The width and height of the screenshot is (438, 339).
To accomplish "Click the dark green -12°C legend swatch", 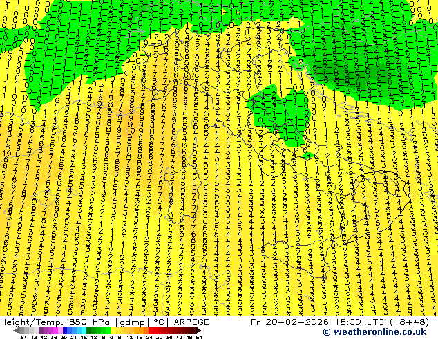I will 89,330.
